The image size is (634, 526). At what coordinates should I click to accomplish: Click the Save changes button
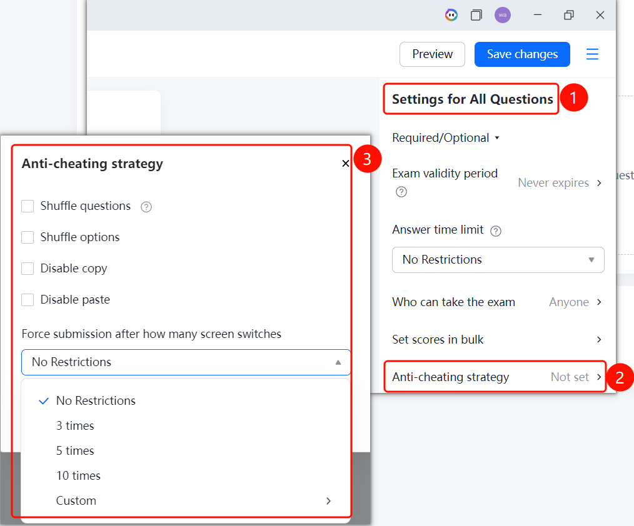[x=522, y=54]
